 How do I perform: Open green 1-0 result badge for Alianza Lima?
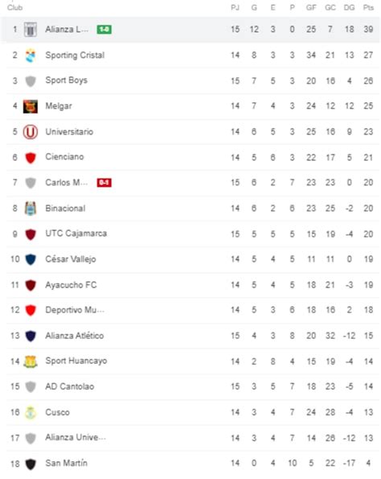pyautogui.click(x=104, y=29)
